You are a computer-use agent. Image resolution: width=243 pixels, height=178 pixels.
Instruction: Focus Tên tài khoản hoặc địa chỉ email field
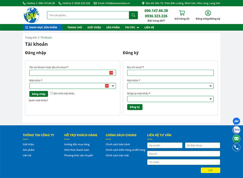click(72, 73)
